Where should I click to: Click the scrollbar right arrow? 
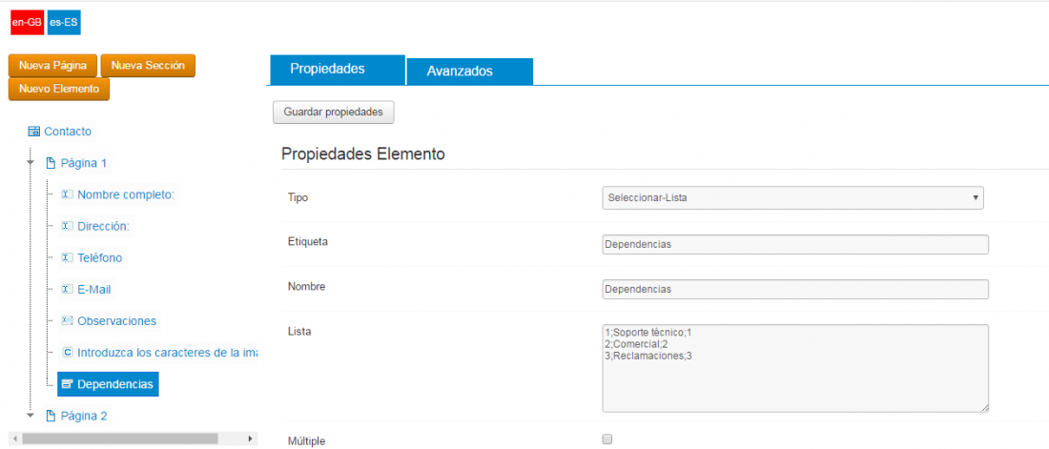tap(250, 439)
